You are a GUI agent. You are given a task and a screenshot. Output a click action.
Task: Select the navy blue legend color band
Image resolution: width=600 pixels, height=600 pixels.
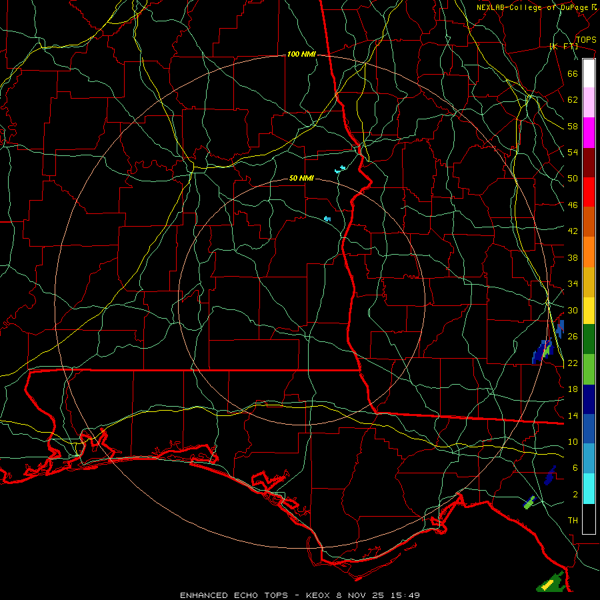pyautogui.click(x=589, y=399)
